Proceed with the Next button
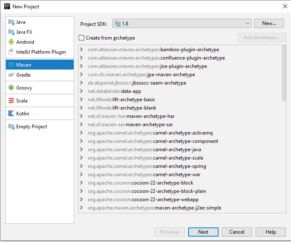 203,232
